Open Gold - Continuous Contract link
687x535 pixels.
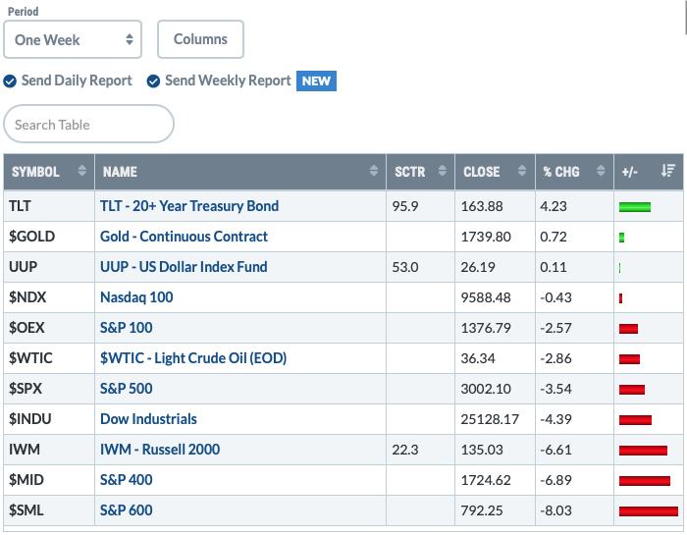click(x=184, y=237)
